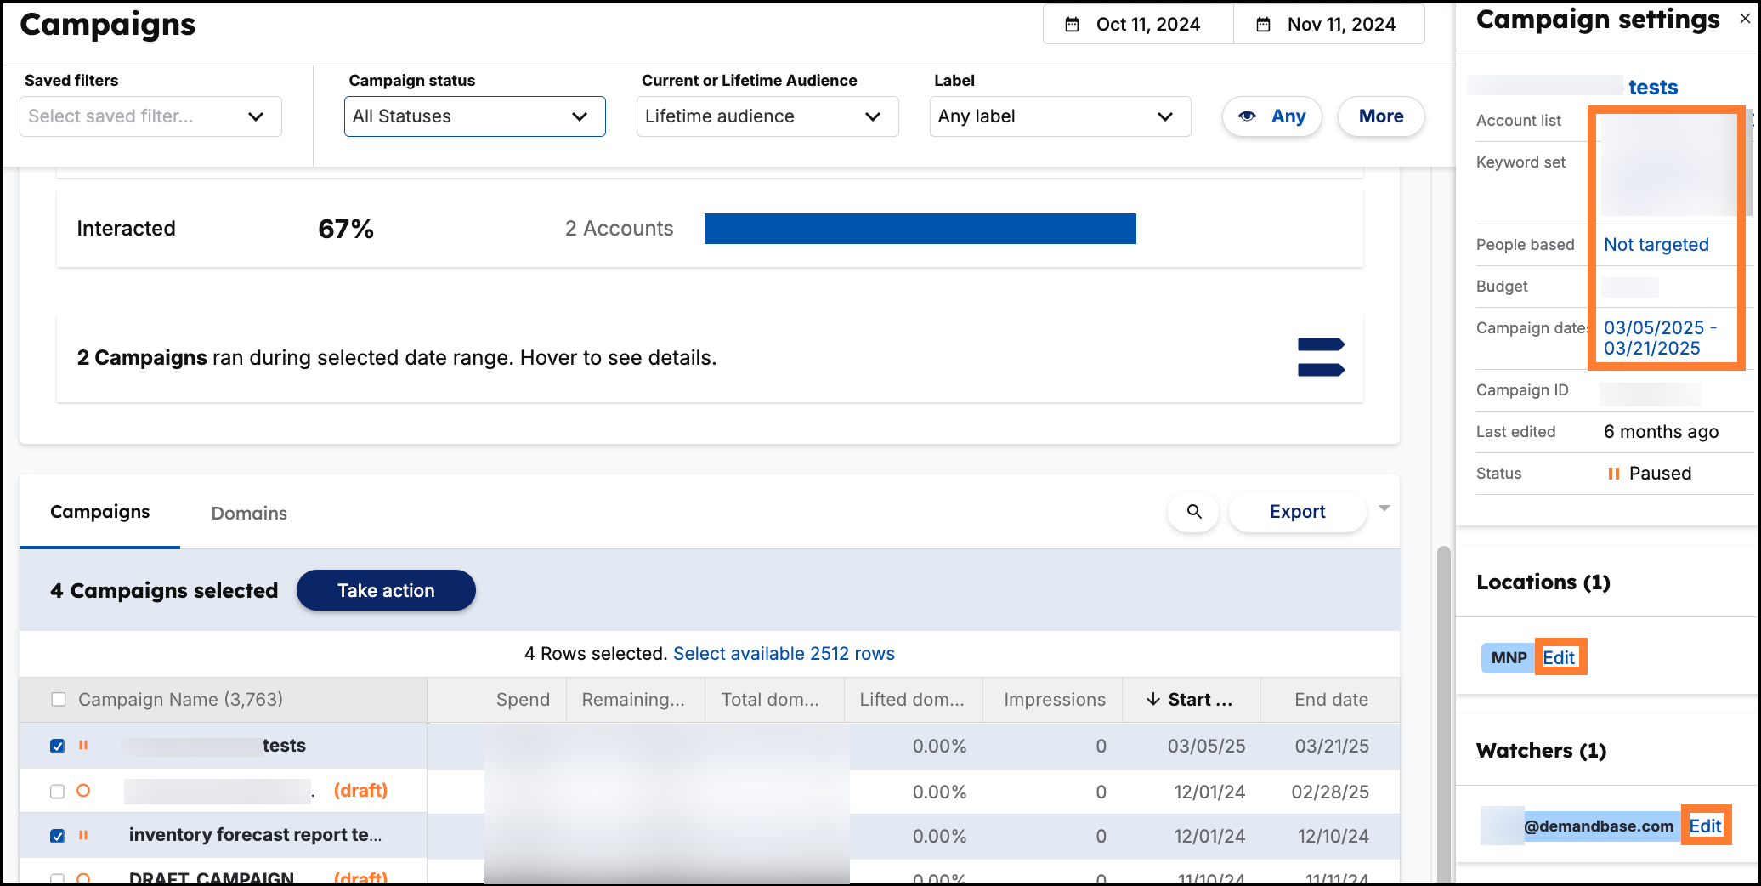Viewport: 1761px width, 886px height.
Task: Click Select available 2512 rows link
Action: [784, 653]
